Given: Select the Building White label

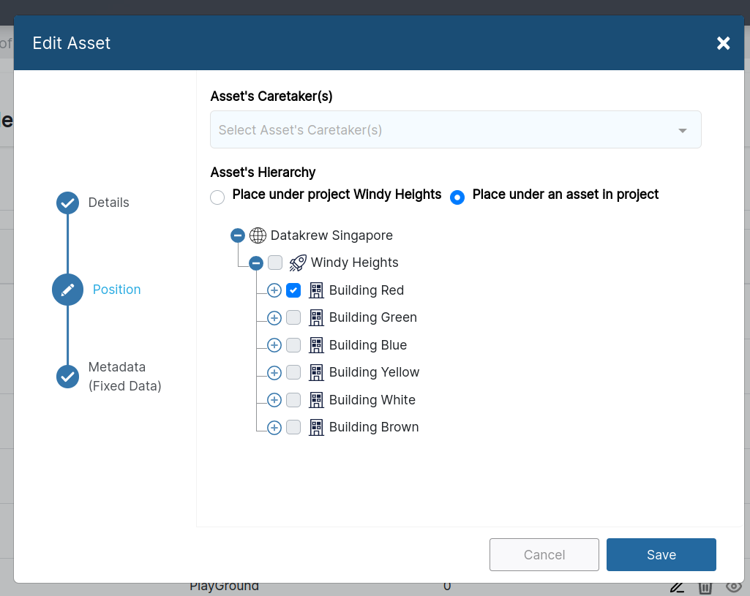Looking at the screenshot, I should point(372,399).
